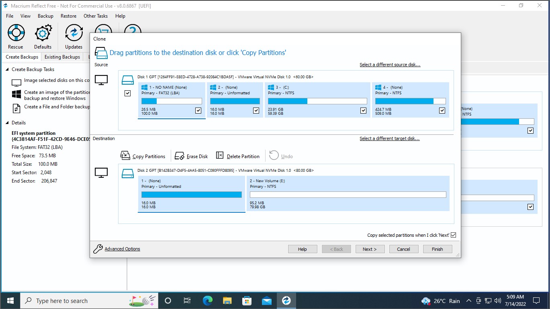550x309 pixels.
Task: Open the Other Tasks menu
Action: tap(96, 16)
